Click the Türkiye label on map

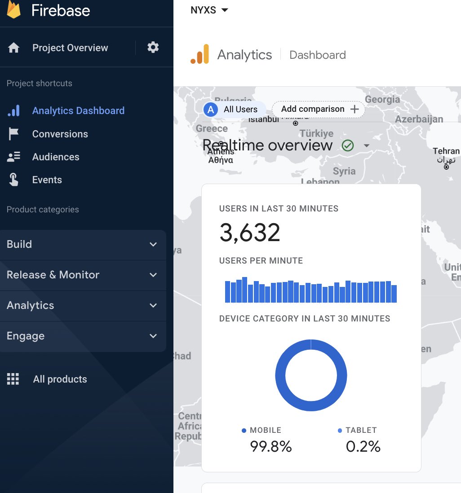[x=316, y=133]
